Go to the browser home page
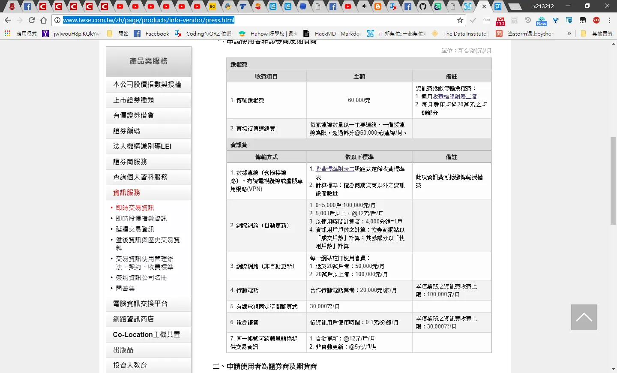Screen dimensions: 617x373 (x=44, y=20)
